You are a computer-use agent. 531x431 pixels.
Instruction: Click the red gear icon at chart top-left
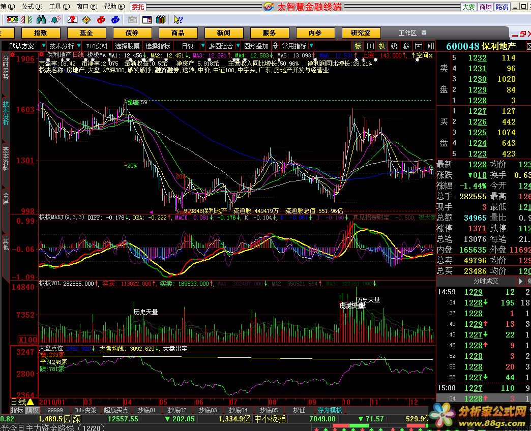[x=13, y=54]
